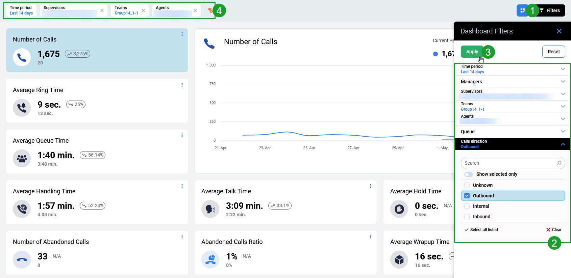Click the clear filters funnel icon
571x278 pixels.
click(x=210, y=10)
